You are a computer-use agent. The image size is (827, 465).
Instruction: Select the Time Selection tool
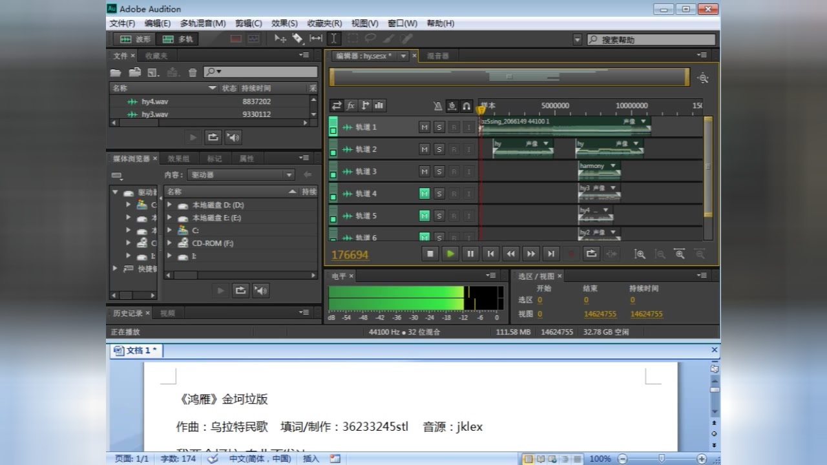(x=334, y=39)
